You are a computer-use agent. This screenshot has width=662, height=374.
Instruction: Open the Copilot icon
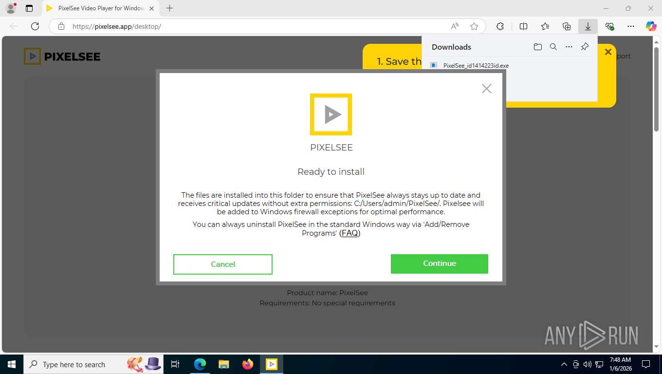(651, 26)
